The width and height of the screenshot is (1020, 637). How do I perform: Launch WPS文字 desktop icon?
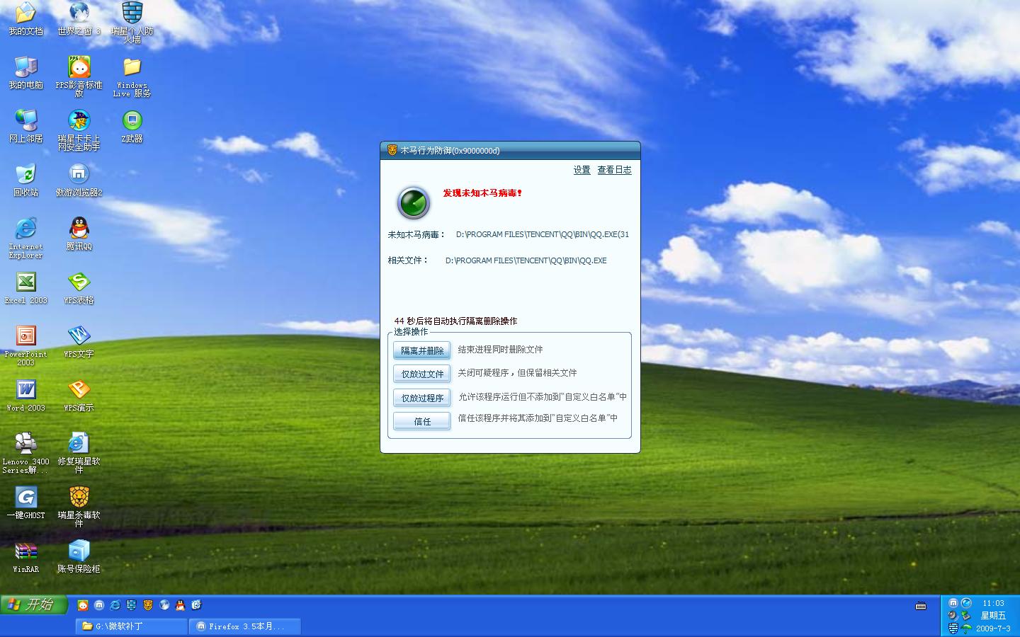pos(79,342)
